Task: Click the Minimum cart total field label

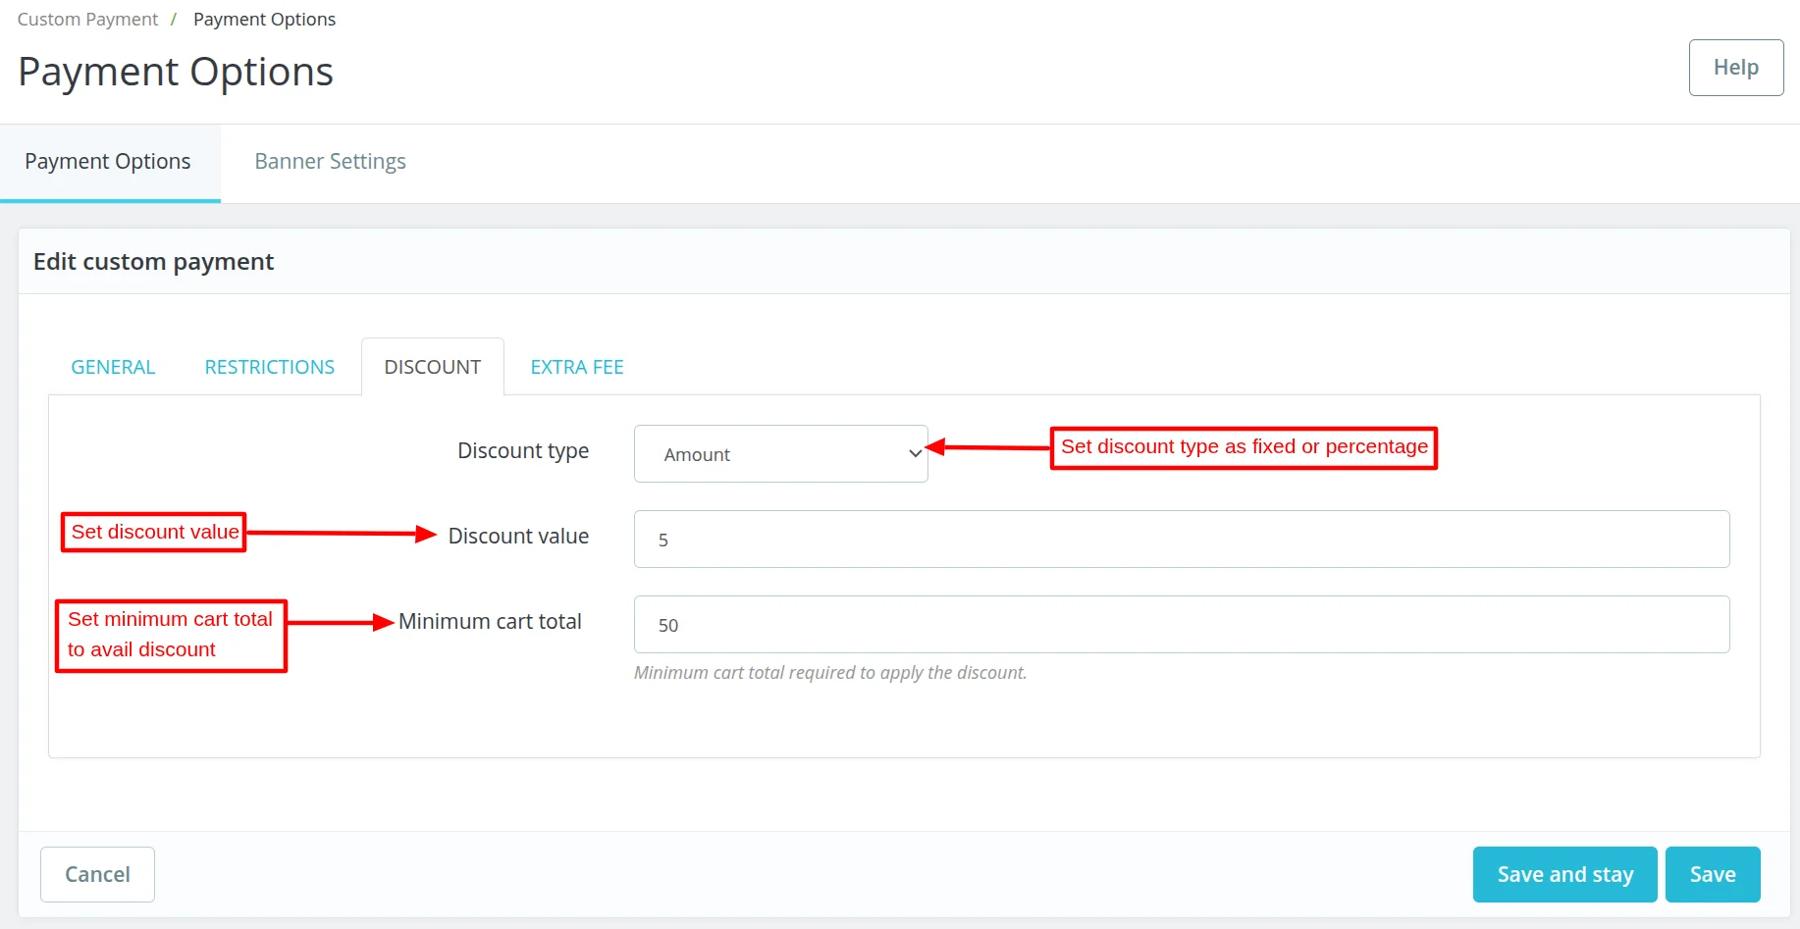Action: [490, 622]
